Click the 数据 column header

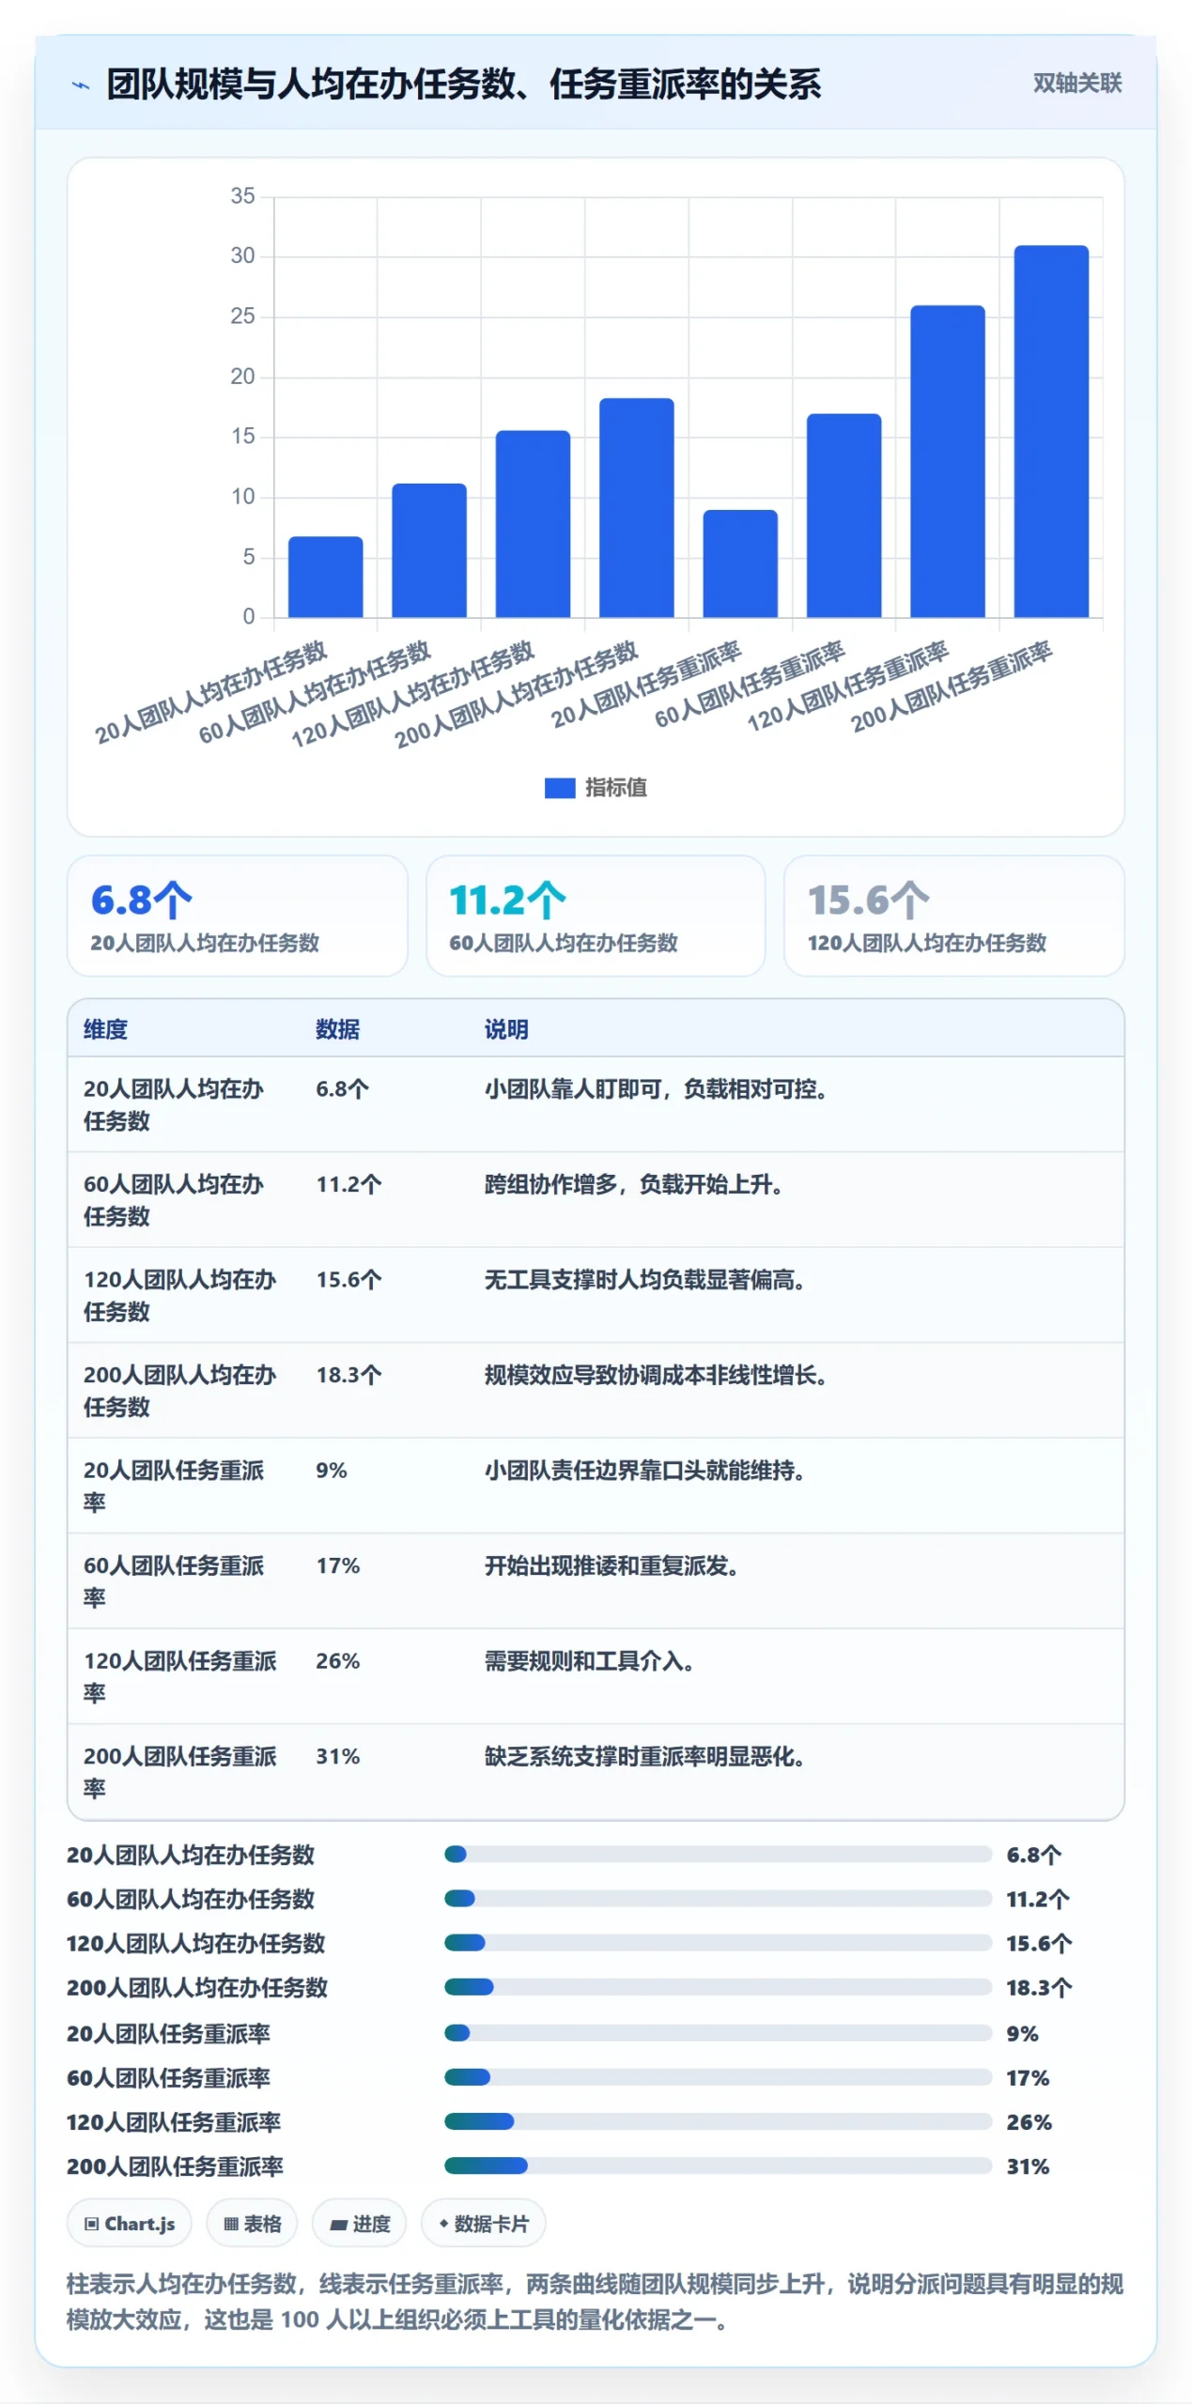(337, 1029)
